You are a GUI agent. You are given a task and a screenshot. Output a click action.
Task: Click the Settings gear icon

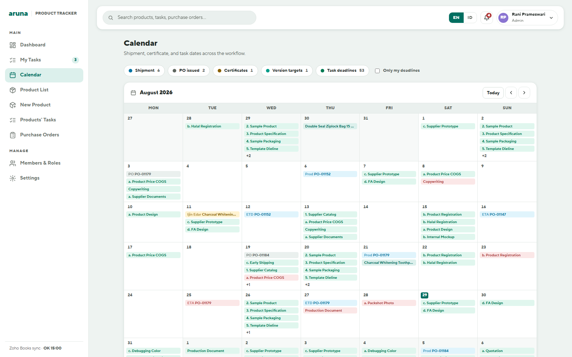[x=13, y=178]
